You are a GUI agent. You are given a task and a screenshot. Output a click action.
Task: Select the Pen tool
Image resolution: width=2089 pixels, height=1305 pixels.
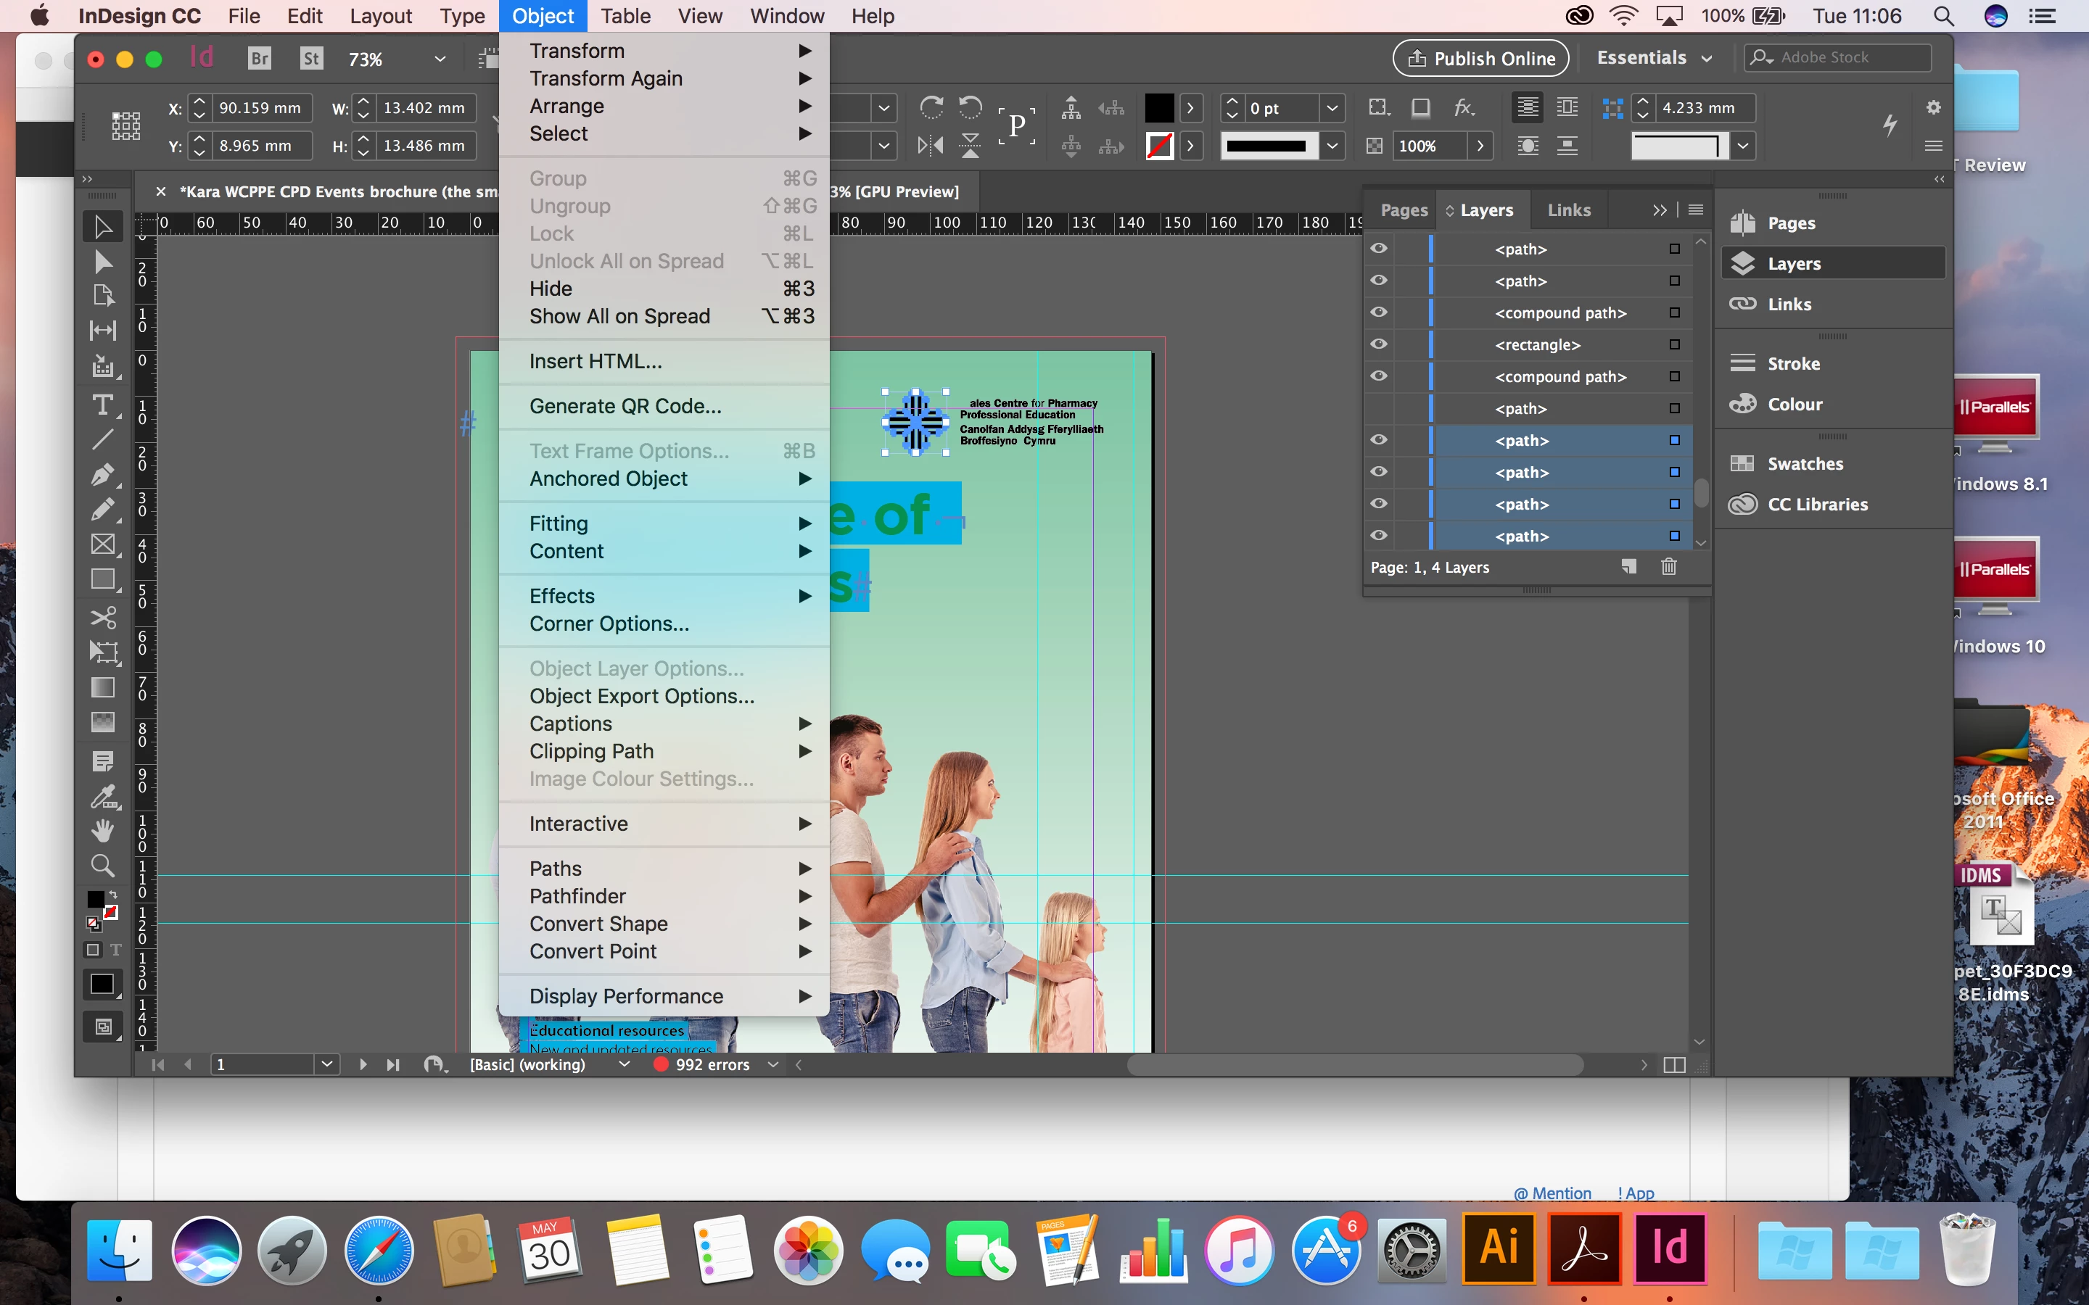click(x=103, y=474)
